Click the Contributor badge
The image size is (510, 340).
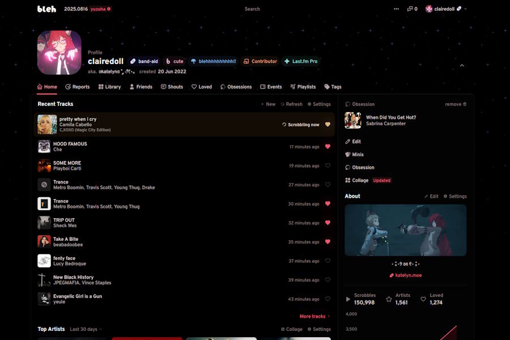pos(260,61)
